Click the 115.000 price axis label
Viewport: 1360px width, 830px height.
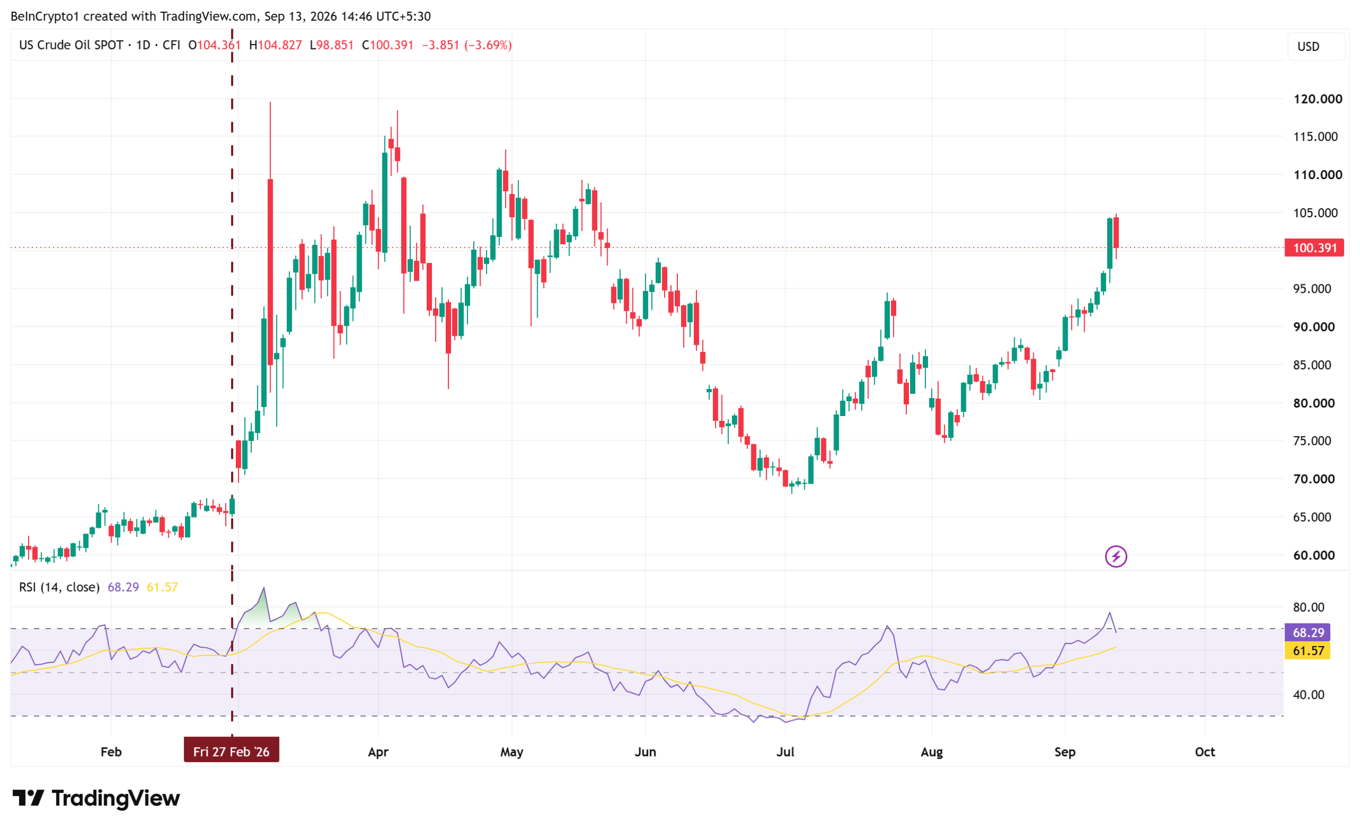tap(1315, 137)
